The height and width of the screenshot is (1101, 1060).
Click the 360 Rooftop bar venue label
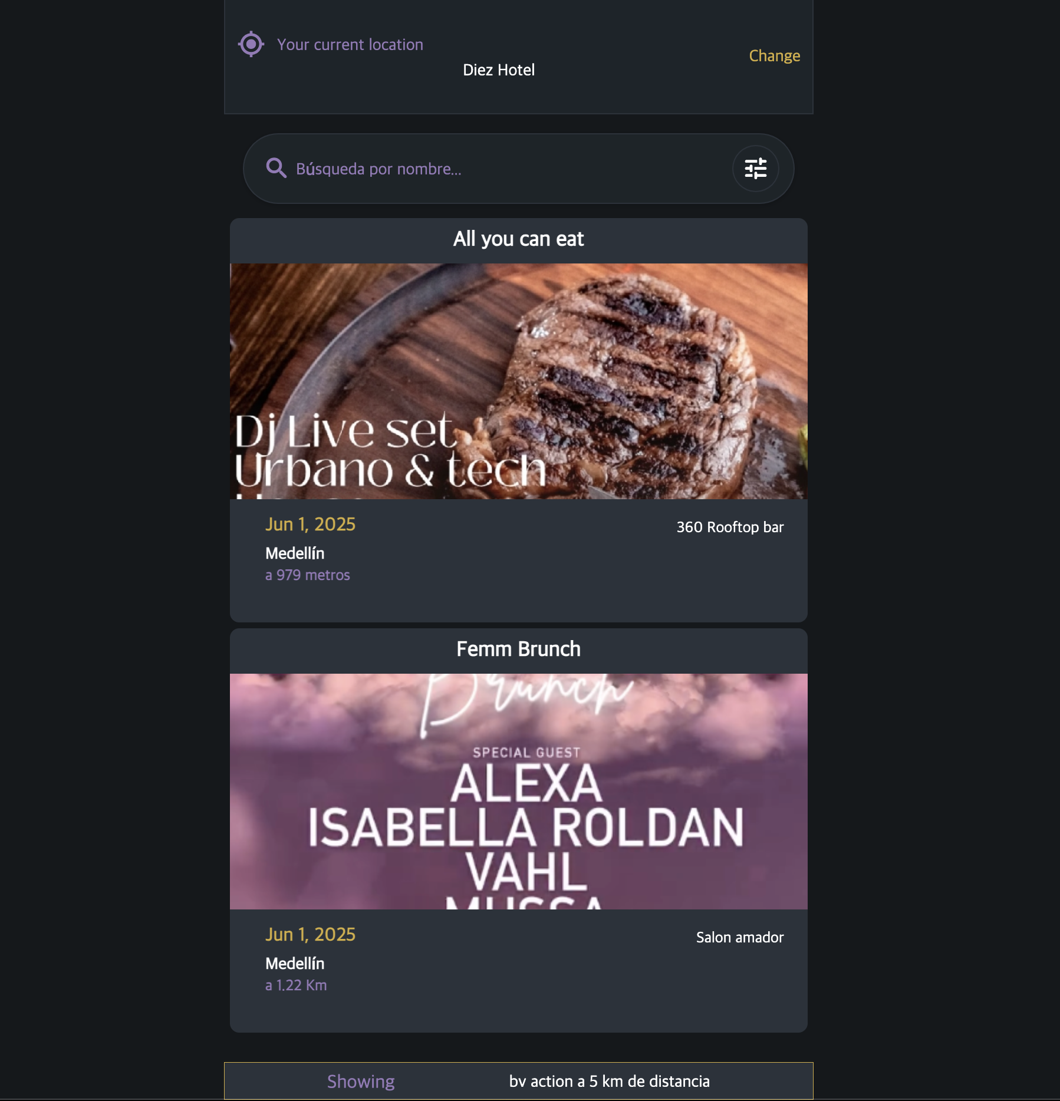(730, 527)
